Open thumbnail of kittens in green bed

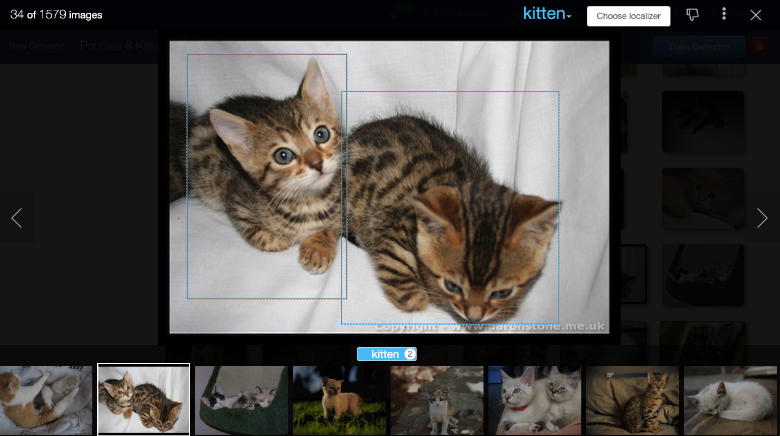[x=241, y=400]
